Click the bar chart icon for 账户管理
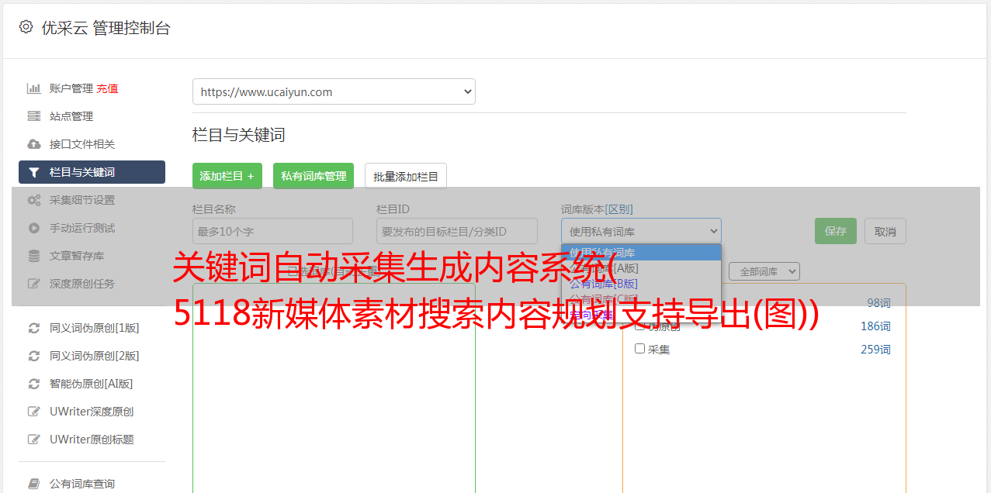991x493 pixels. click(x=34, y=88)
